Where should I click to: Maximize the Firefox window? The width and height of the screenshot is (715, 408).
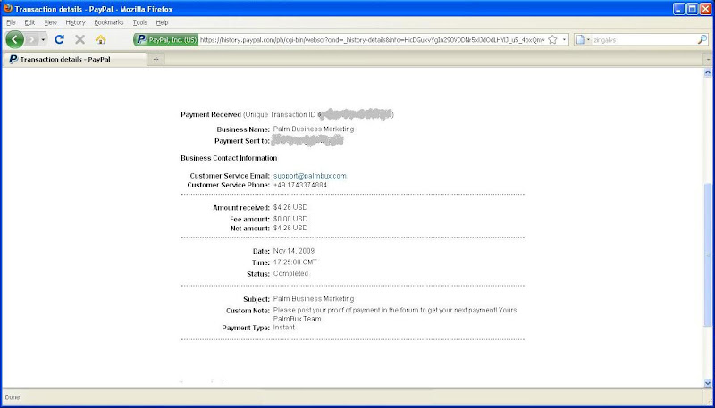pyautogui.click(x=692, y=9)
